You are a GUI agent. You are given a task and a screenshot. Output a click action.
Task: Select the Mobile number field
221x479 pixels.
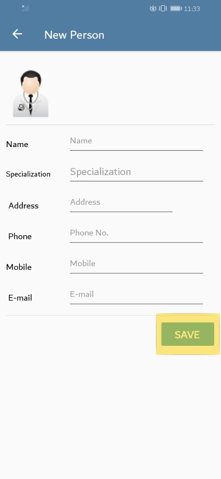pos(136,265)
